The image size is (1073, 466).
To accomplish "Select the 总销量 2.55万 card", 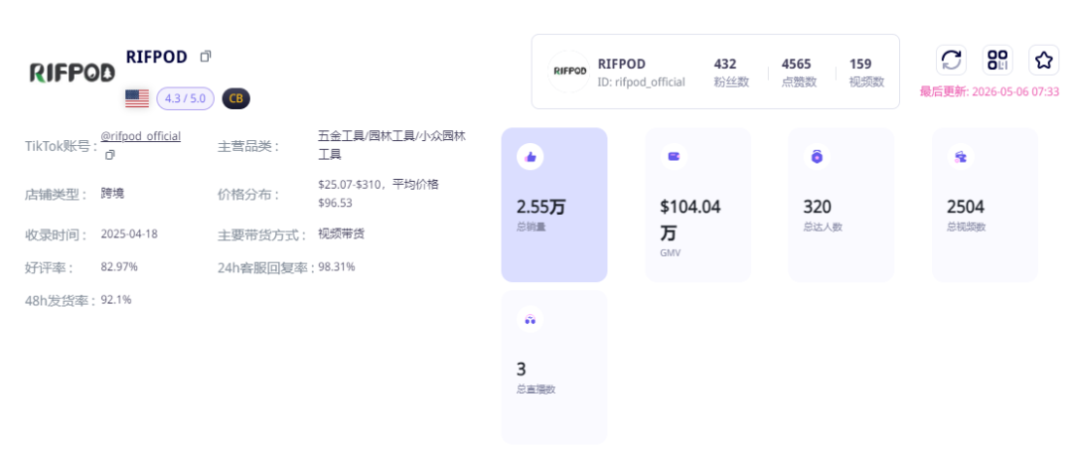I will point(554,205).
